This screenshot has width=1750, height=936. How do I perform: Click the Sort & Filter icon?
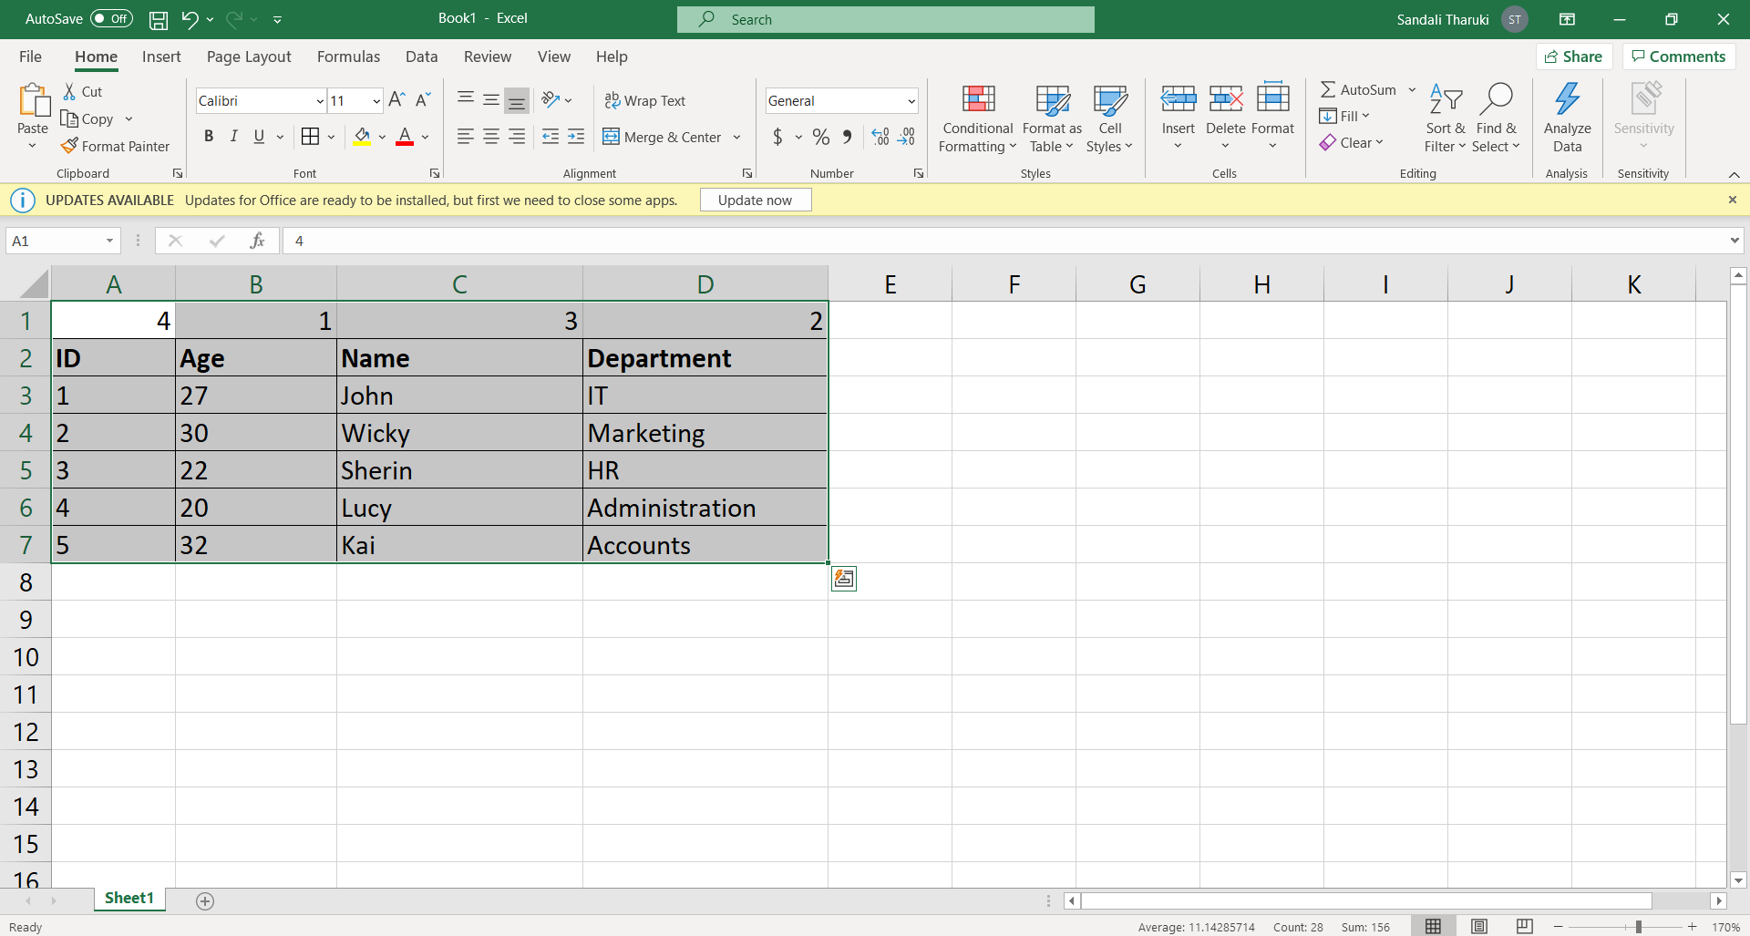coord(1445,117)
